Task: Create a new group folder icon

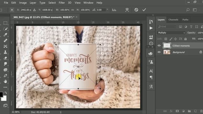Action: point(189,111)
